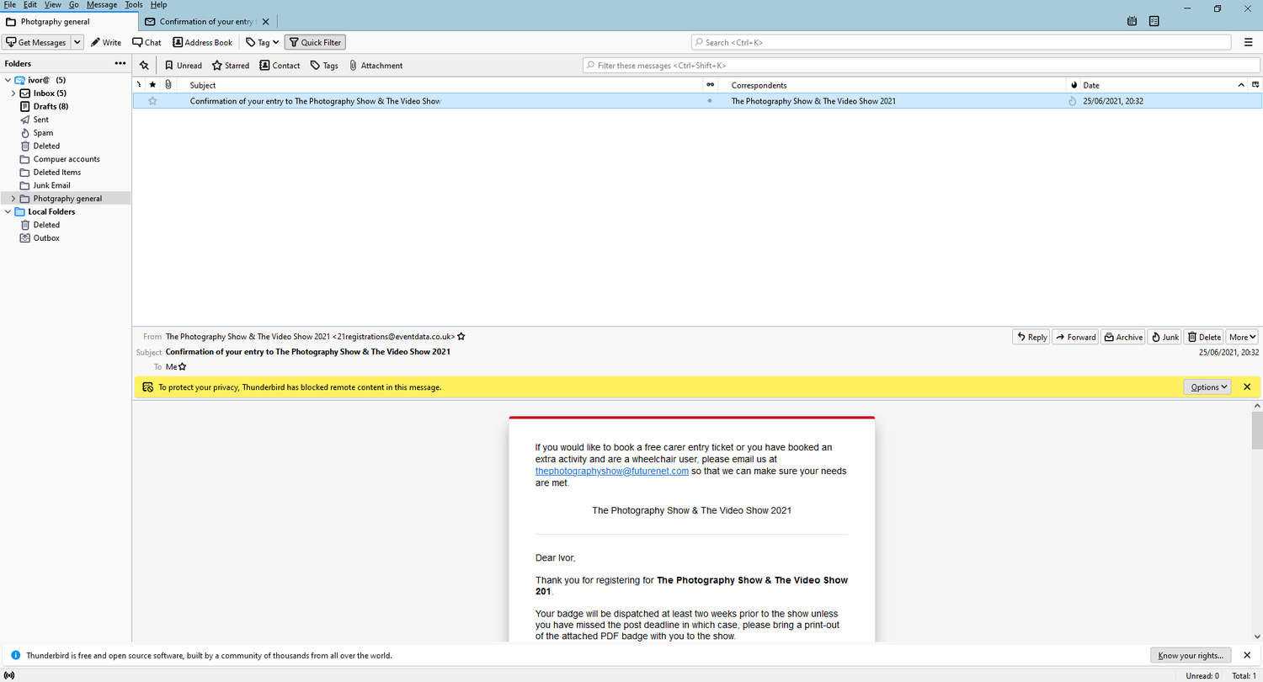The width and height of the screenshot is (1263, 682).
Task: Toggle the Quick Filter button
Action: point(315,42)
